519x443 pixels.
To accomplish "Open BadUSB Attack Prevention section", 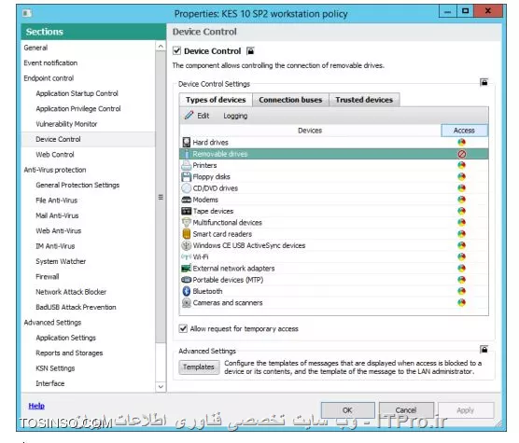I will pyautogui.click(x=76, y=307).
